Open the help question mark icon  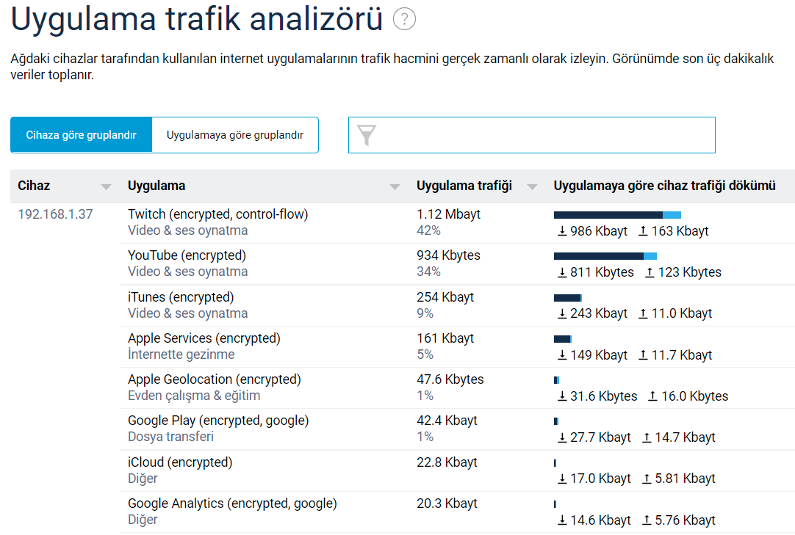click(x=404, y=19)
